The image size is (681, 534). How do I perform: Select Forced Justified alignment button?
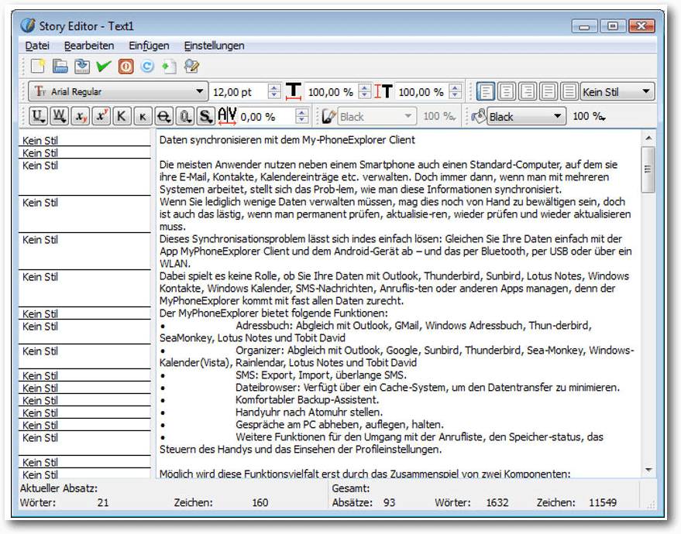pyautogui.click(x=569, y=91)
